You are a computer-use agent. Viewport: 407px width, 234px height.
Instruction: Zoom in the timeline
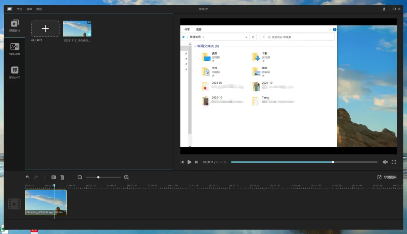click(x=126, y=177)
